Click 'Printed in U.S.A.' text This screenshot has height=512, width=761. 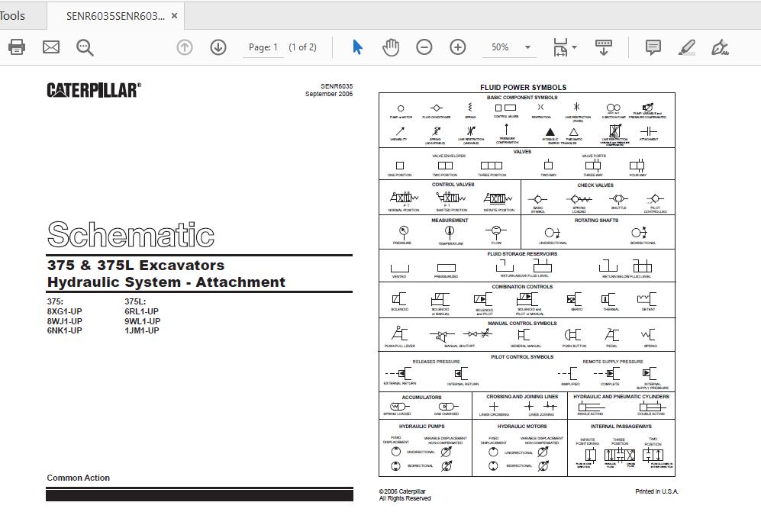[656, 491]
